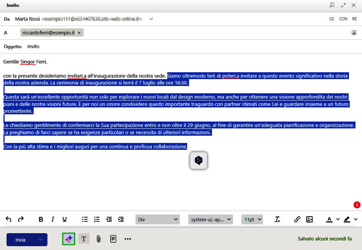Expand the sender address dropdown chevron
The width and height of the screenshot is (362, 250).
click(151, 19)
